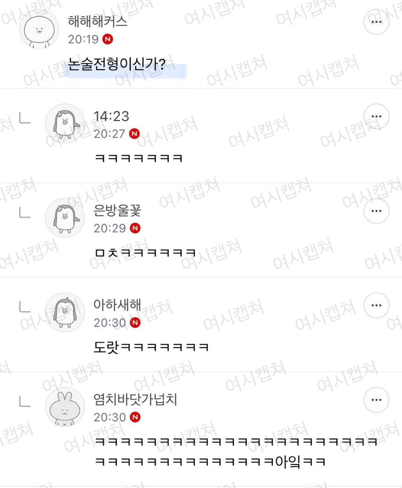Click new badge next to 아하새해's 20:30

click(135, 323)
